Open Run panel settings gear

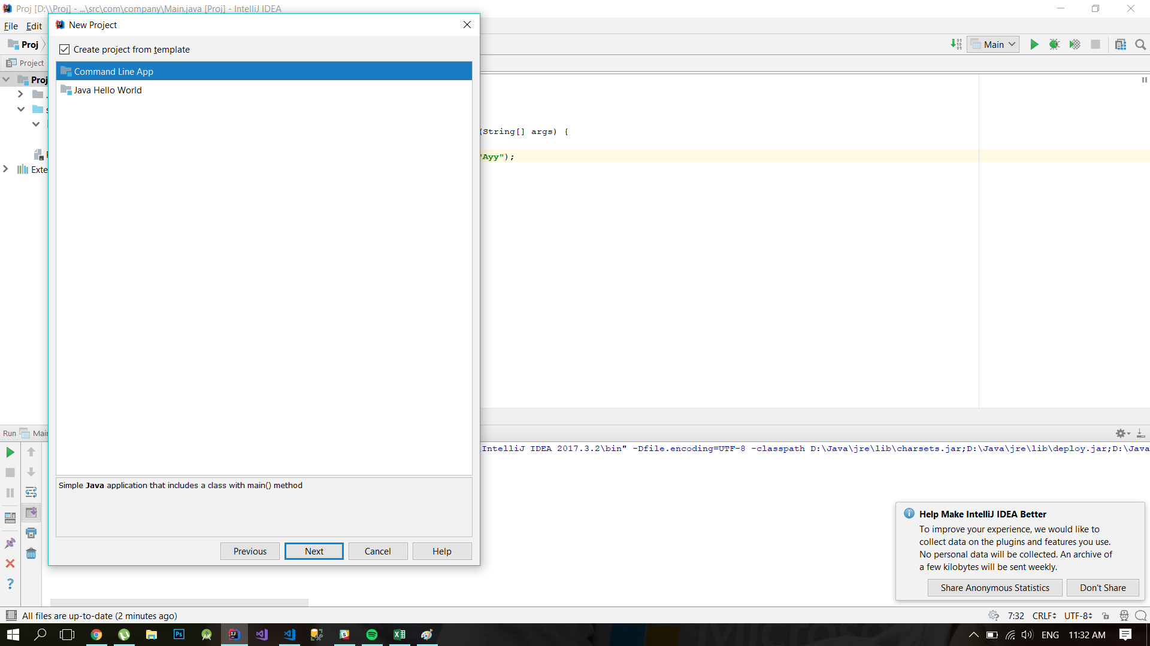(x=1122, y=433)
